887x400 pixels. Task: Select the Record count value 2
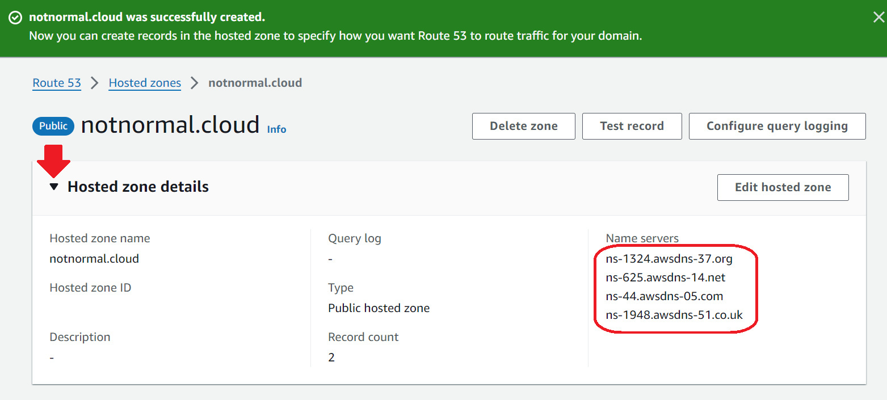[330, 357]
